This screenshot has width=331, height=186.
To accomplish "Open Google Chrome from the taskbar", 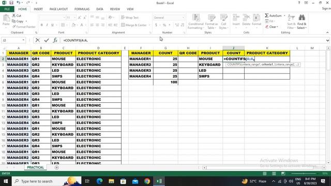I will pyautogui.click(x=147, y=181).
